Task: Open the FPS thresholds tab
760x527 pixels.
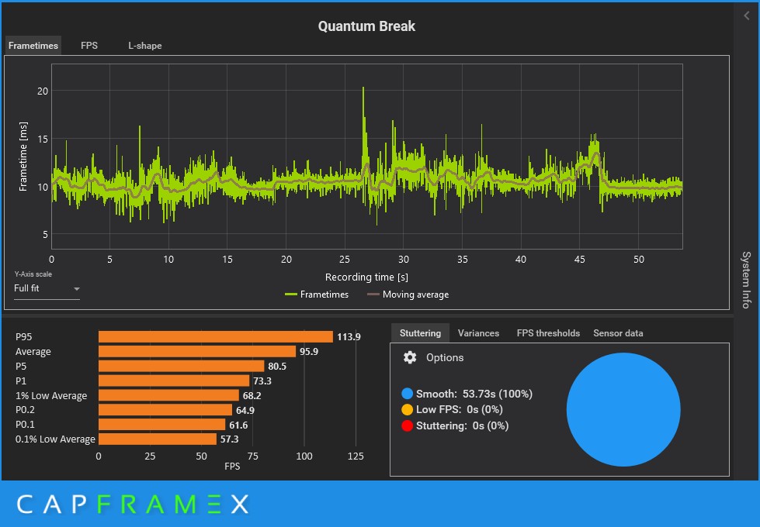Action: (548, 333)
